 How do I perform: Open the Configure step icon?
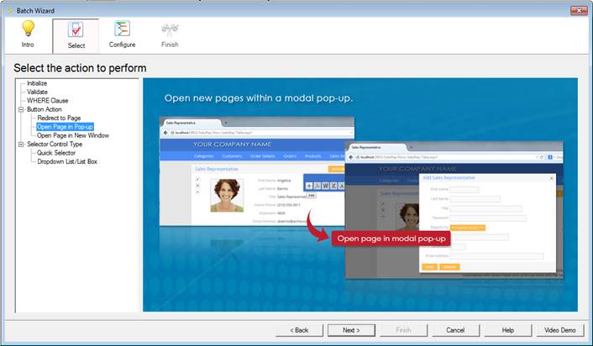coord(122,29)
